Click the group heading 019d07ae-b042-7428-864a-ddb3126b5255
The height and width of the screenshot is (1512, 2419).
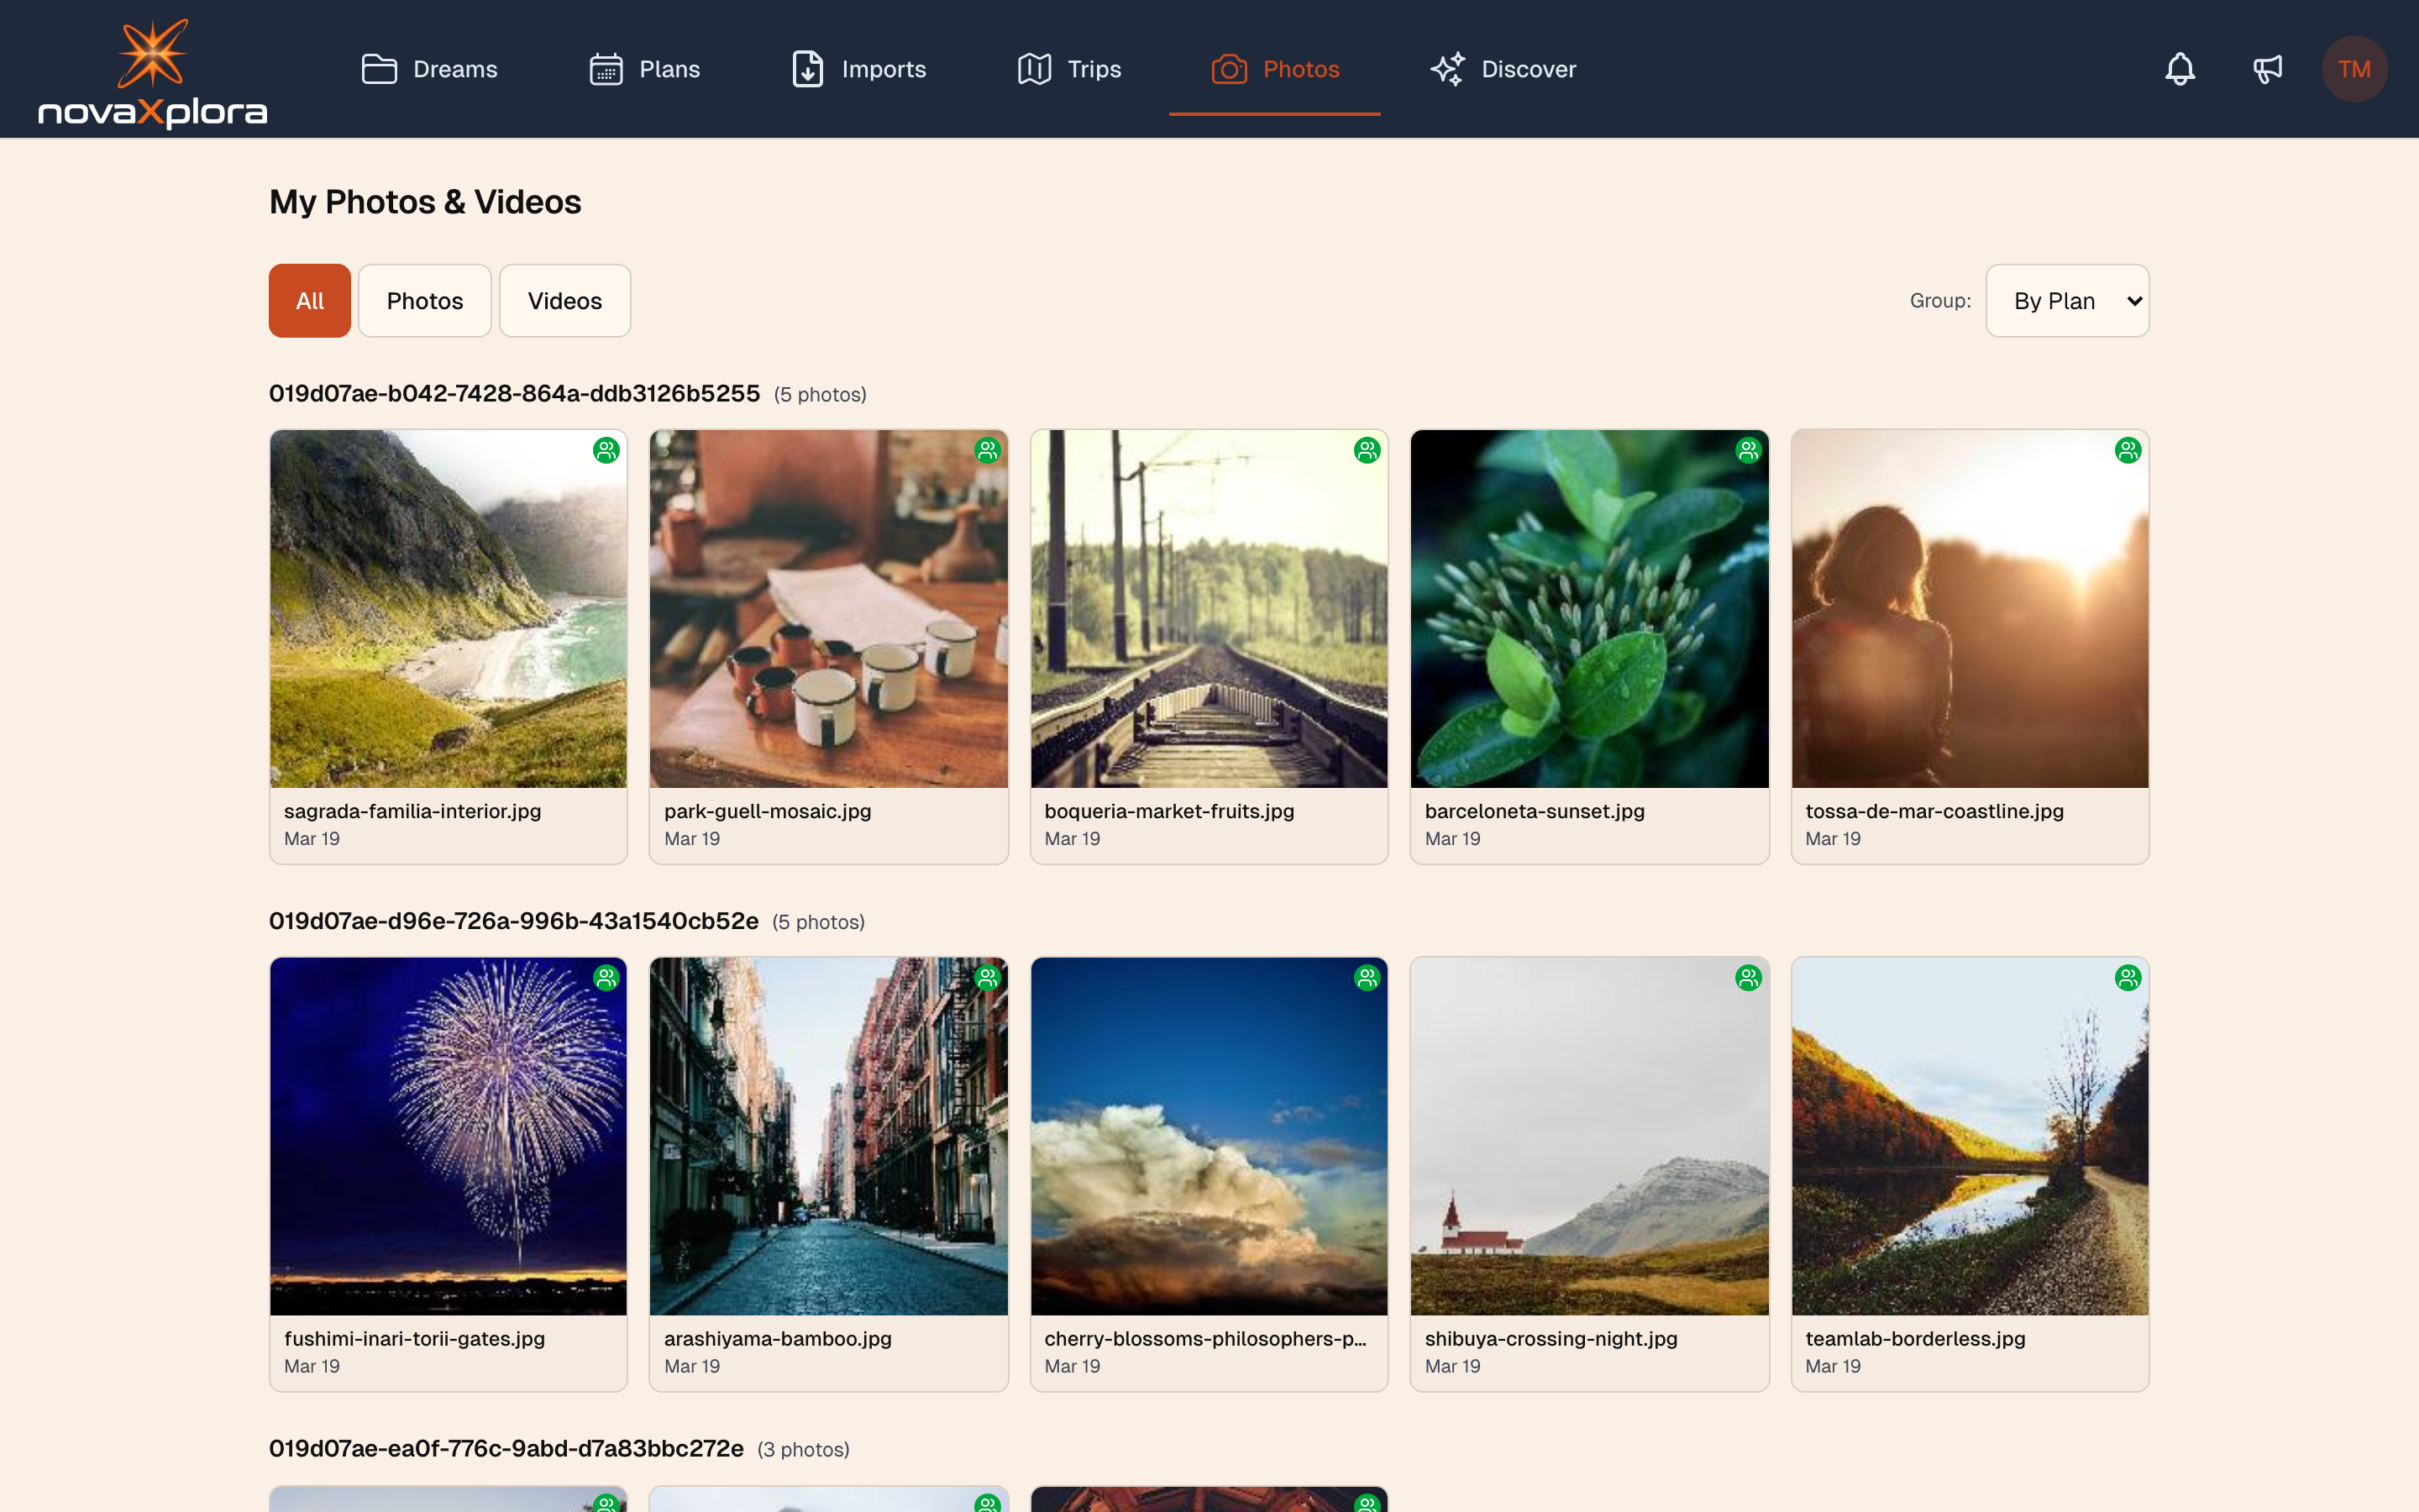(x=514, y=393)
